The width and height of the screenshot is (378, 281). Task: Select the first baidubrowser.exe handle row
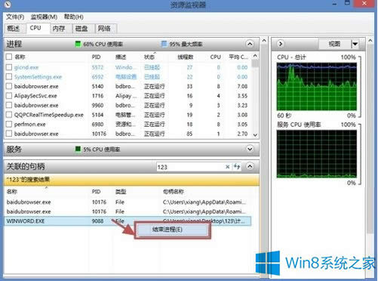click(128, 202)
